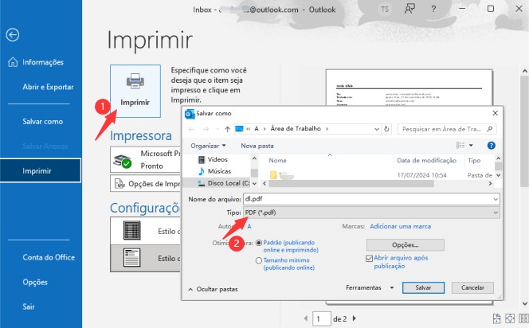Open the Organizar dropdown
The image size is (529, 328).
(x=208, y=146)
